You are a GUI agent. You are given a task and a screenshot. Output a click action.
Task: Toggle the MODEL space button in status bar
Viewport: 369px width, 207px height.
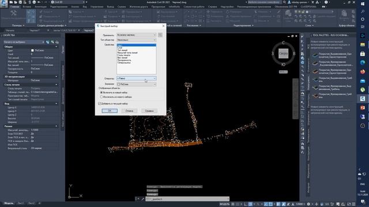224,204
